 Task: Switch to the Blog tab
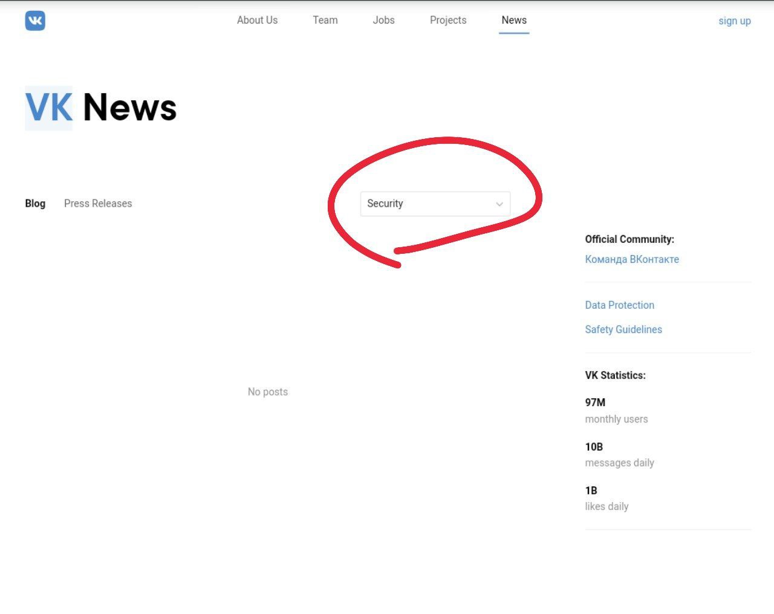(x=35, y=204)
